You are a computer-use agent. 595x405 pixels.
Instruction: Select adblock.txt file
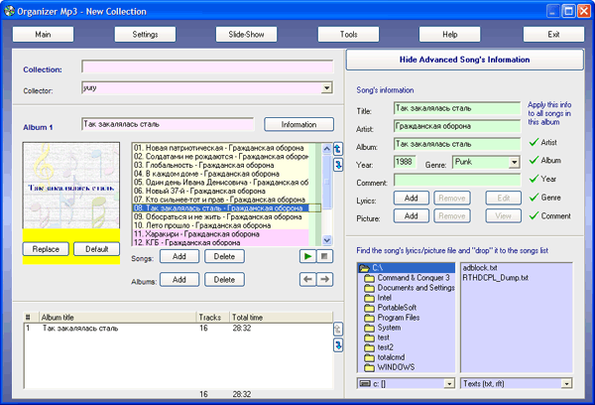click(x=480, y=268)
